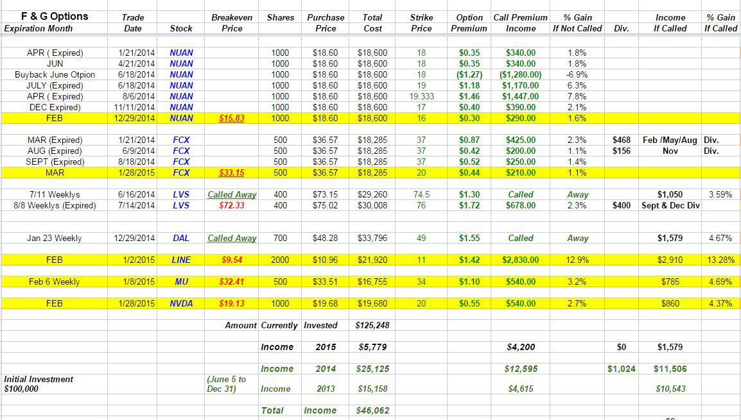Select strike price 19.333 cell
Viewport: 741px width, 420px height.
click(x=421, y=96)
